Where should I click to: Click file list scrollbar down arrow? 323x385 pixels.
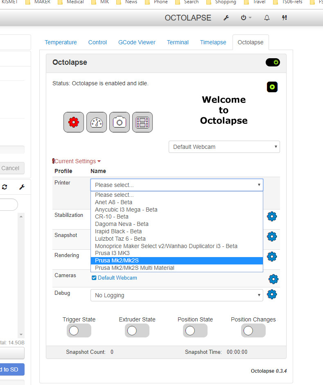pos(21,335)
